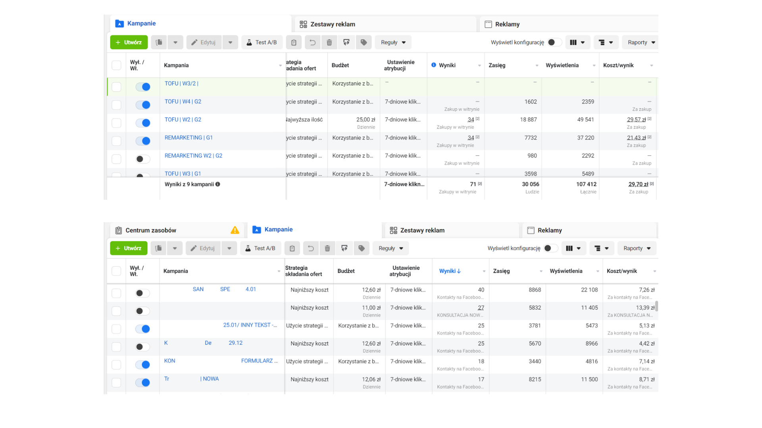The height and width of the screenshot is (428, 762).
Task: Click green Utwórz button in lower panel
Action: (129, 248)
